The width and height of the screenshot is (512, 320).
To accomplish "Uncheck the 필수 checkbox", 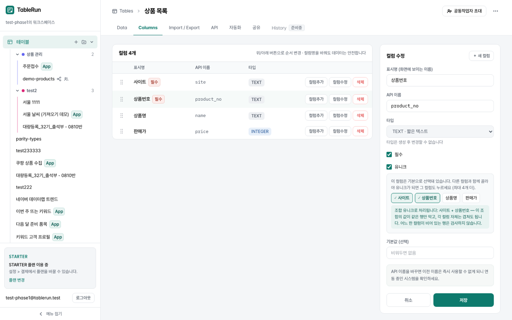I will point(389,154).
